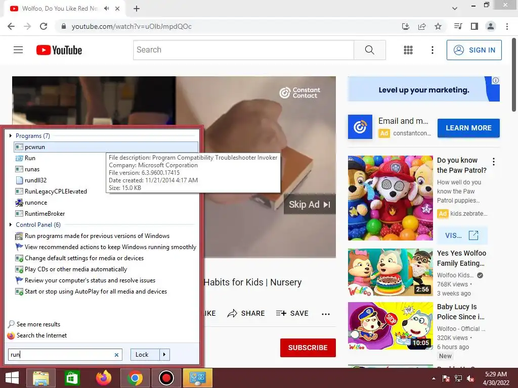Open the red record app on taskbar
This screenshot has width=518, height=388.
click(166, 378)
